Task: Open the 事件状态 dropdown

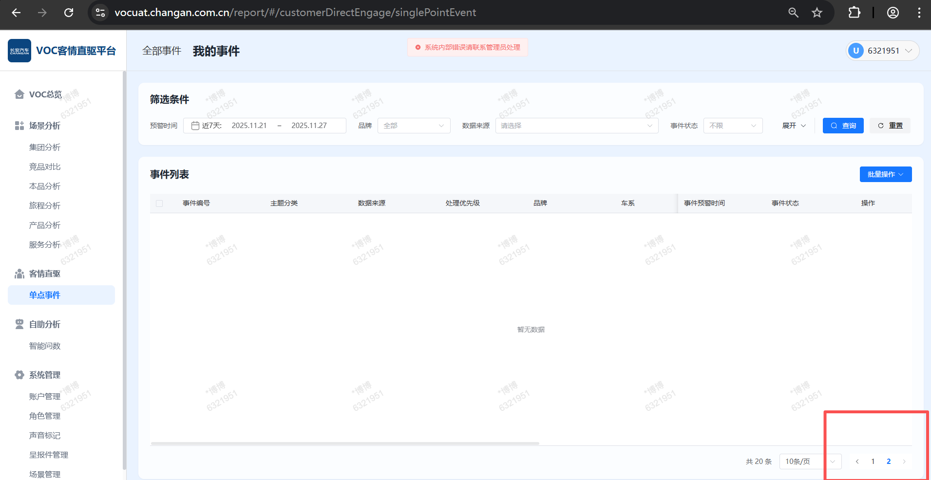Action: (733, 126)
